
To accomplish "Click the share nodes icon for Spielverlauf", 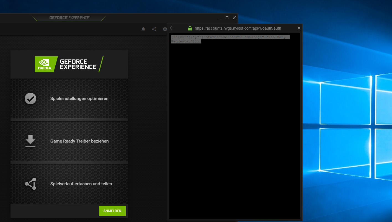I will click(x=30, y=184).
